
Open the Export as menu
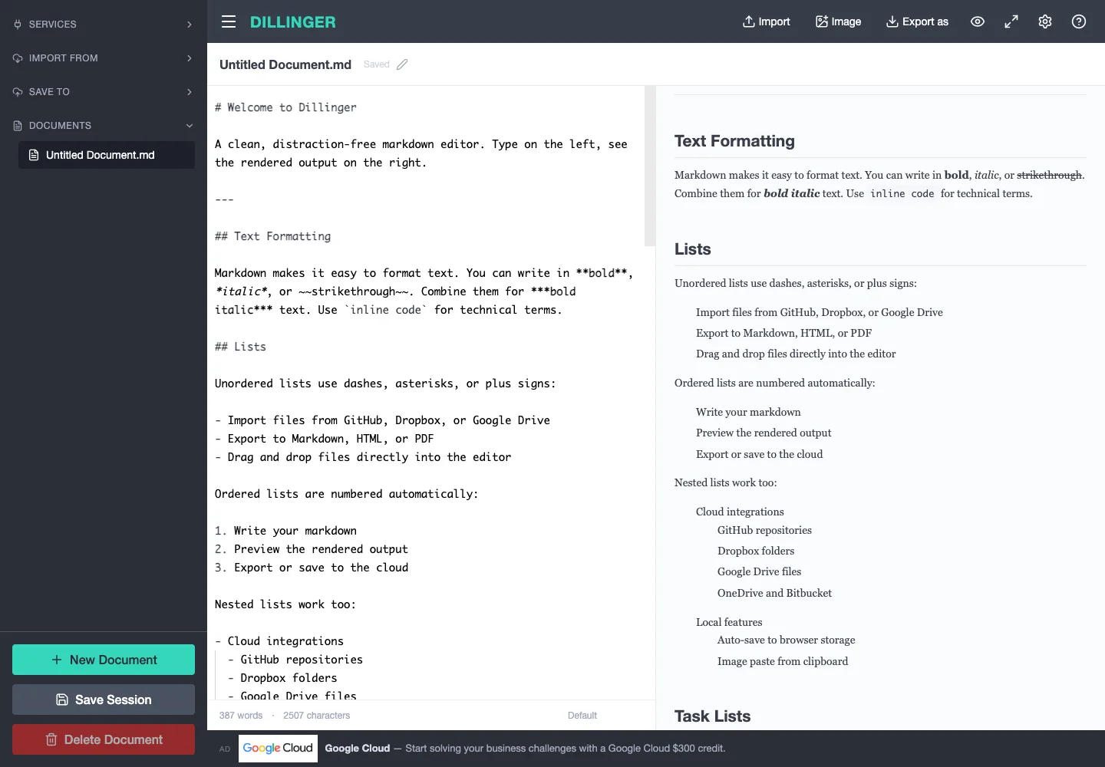click(x=917, y=21)
